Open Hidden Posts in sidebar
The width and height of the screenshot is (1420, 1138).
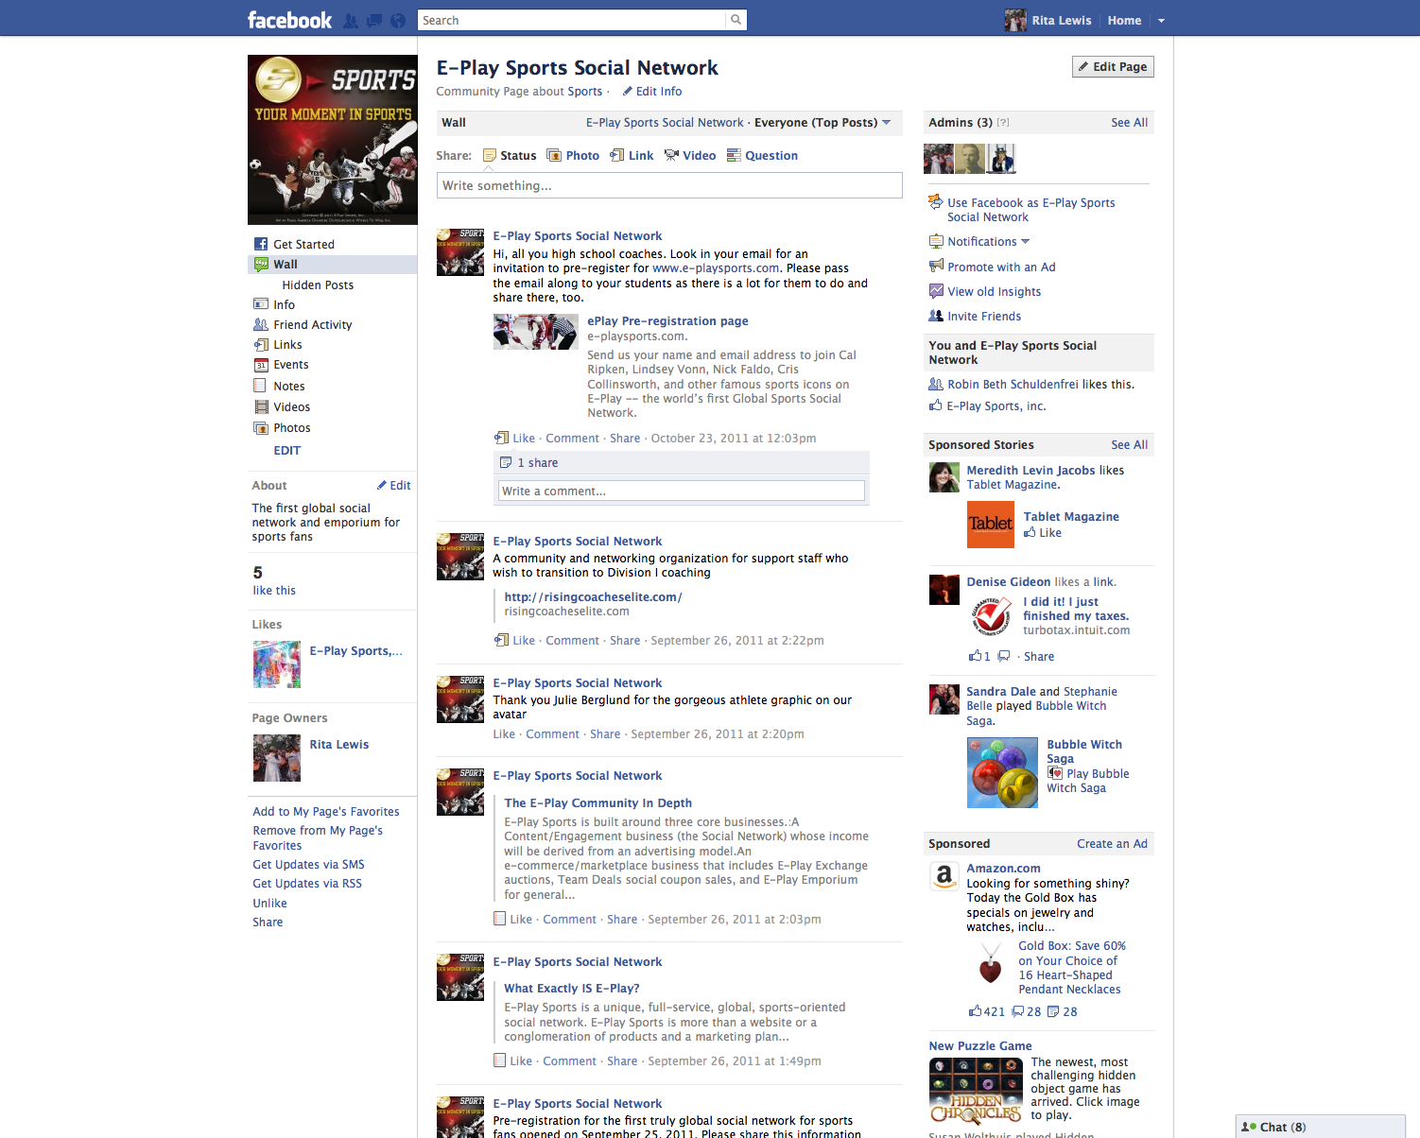(318, 285)
